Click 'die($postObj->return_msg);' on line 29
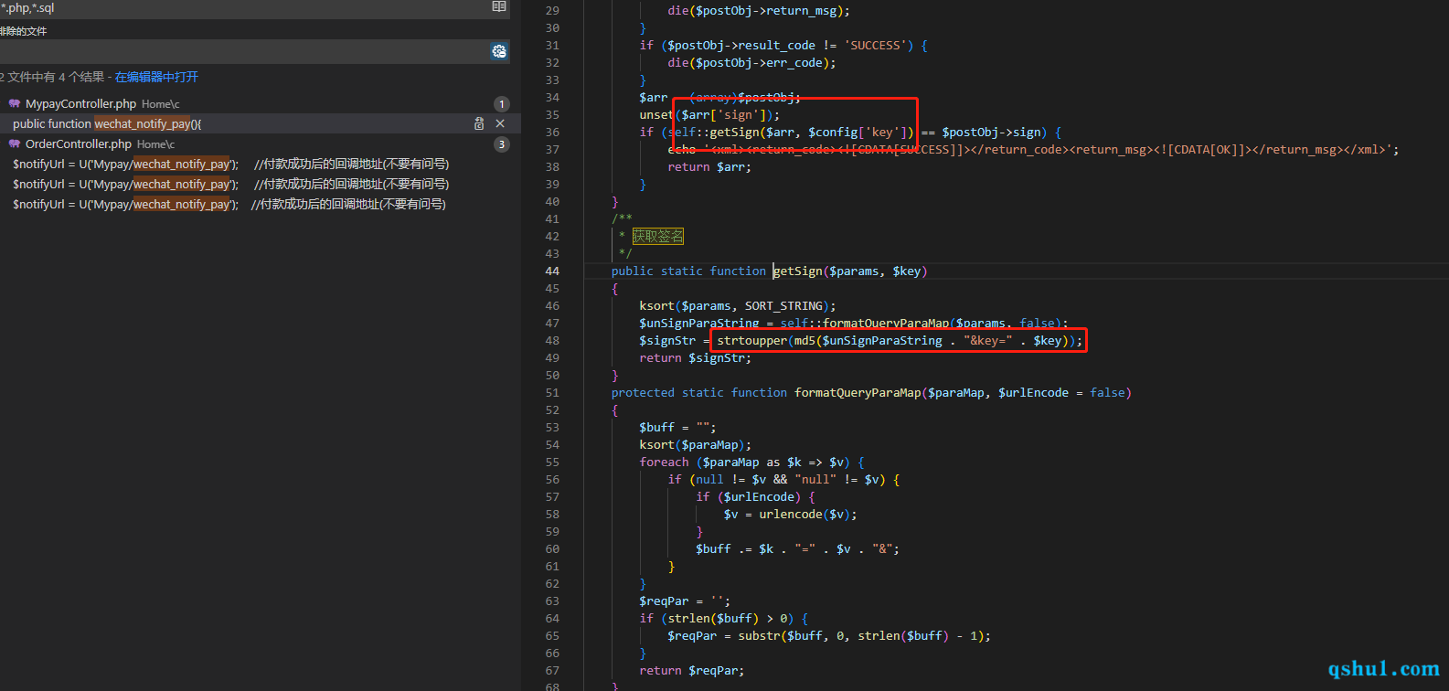The height and width of the screenshot is (691, 1449). [759, 11]
